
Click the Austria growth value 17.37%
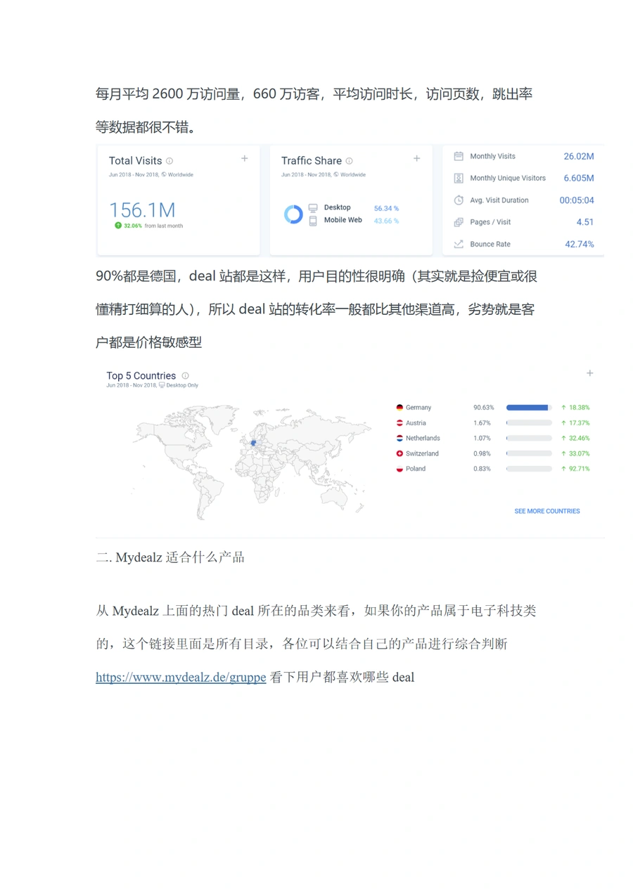[x=580, y=423]
